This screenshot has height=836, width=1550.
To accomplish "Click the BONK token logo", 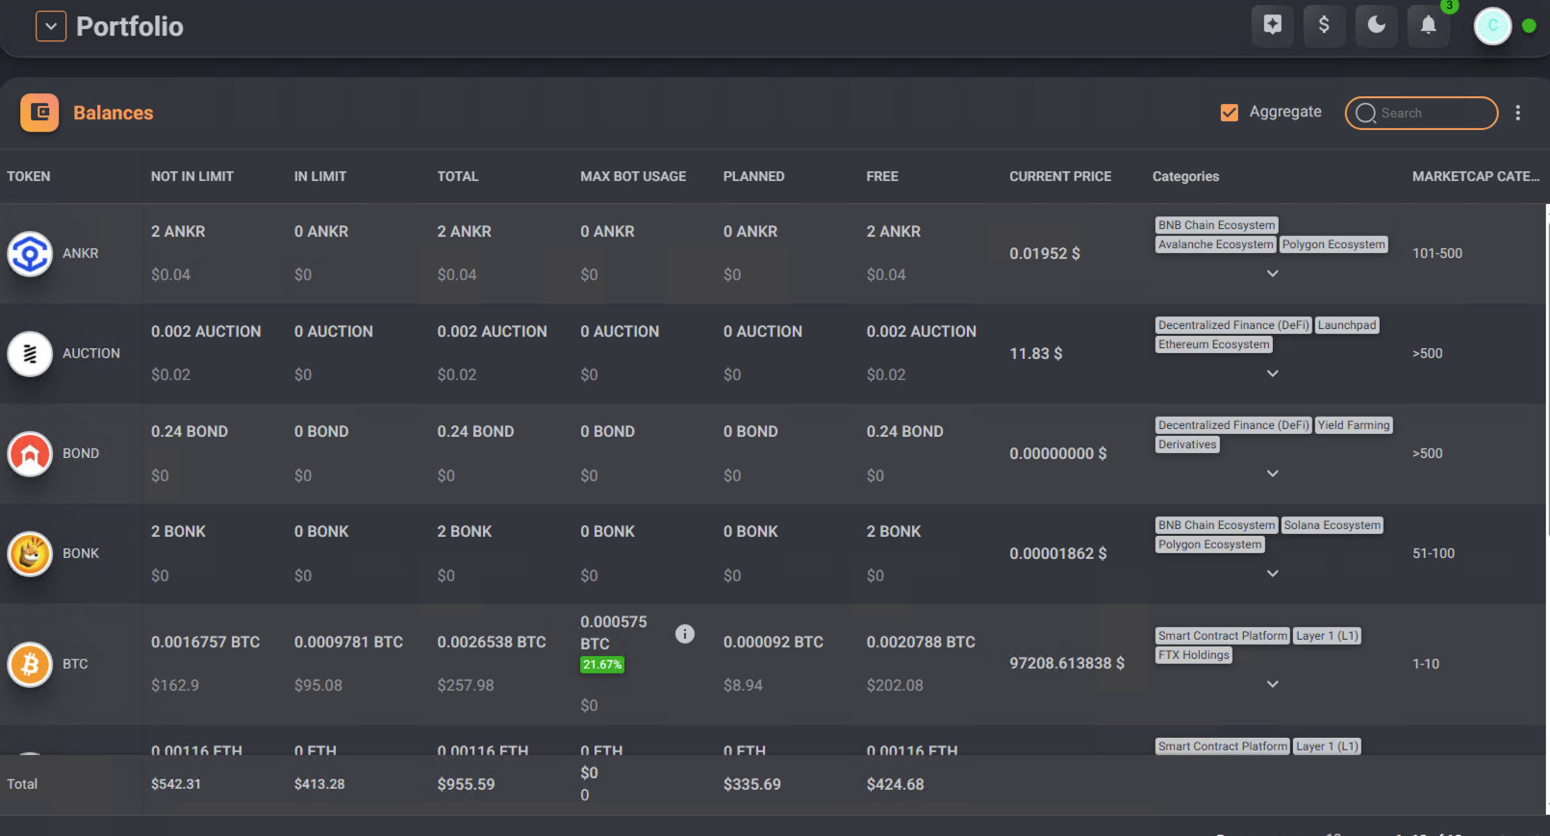I will (x=30, y=553).
